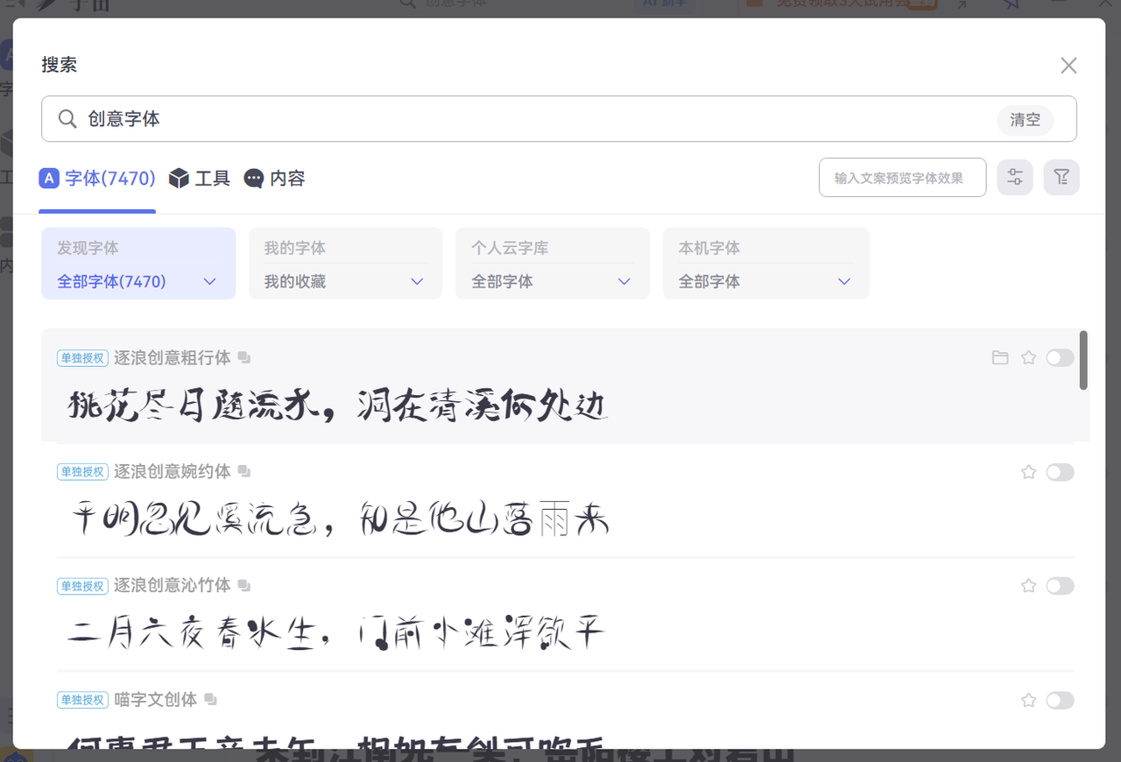Enable the 逐浪创意粗行体 font toggle
Viewport: 1121px width, 762px height.
(1060, 357)
